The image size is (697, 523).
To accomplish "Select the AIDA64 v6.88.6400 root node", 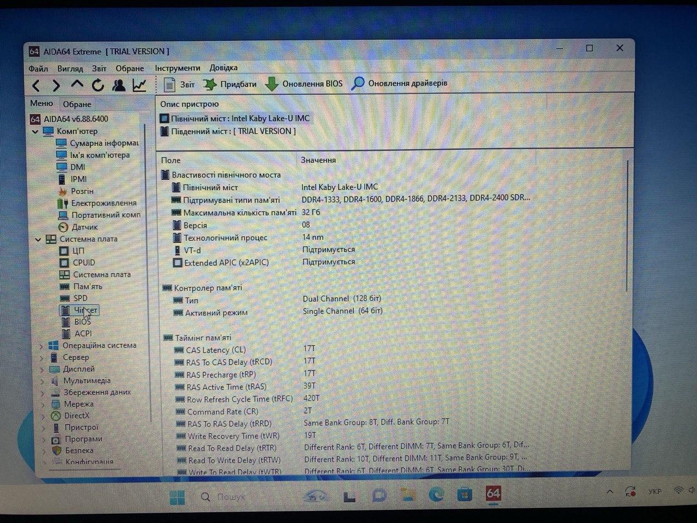I will [69, 119].
